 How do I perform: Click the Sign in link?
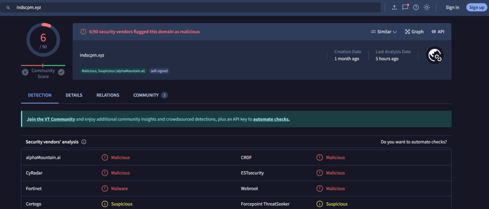coord(452,7)
